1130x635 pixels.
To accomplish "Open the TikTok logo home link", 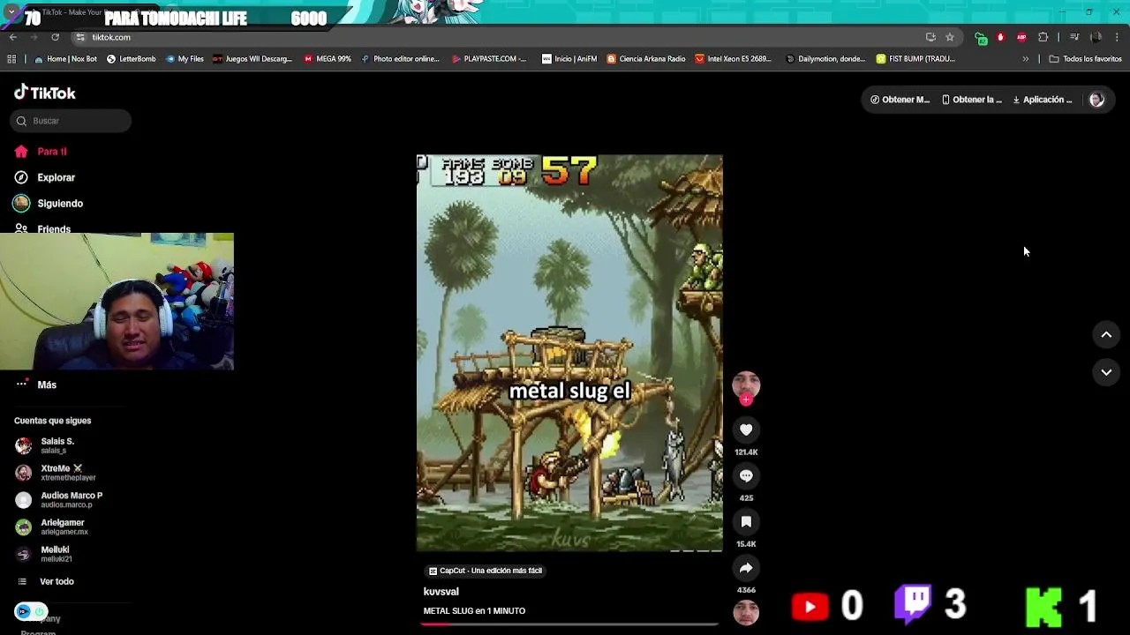I will [x=45, y=93].
